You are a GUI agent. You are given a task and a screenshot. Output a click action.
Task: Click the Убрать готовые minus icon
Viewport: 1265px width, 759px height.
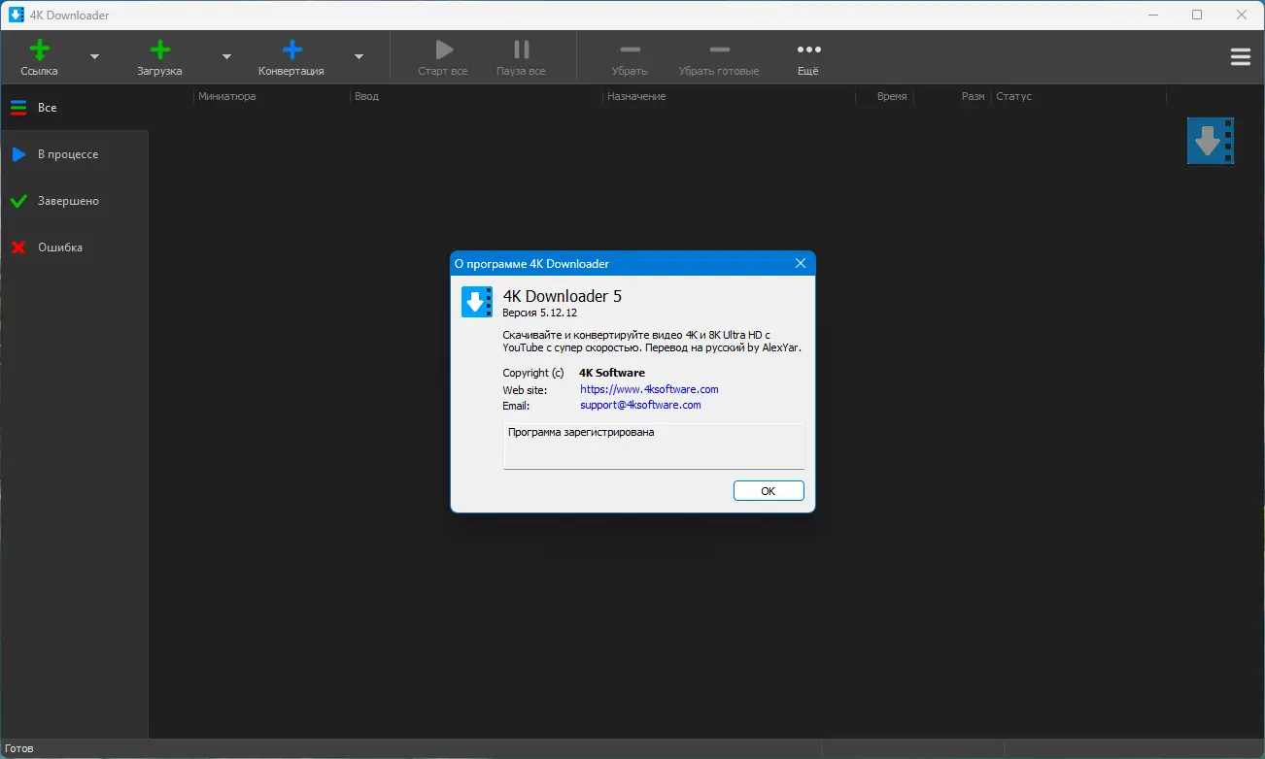(719, 49)
